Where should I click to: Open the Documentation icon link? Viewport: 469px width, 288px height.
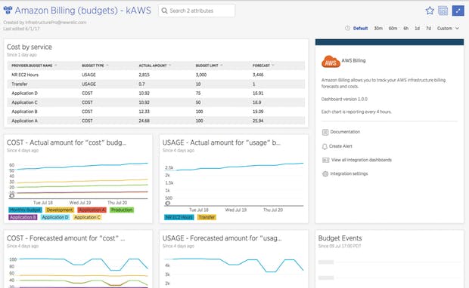pos(325,132)
